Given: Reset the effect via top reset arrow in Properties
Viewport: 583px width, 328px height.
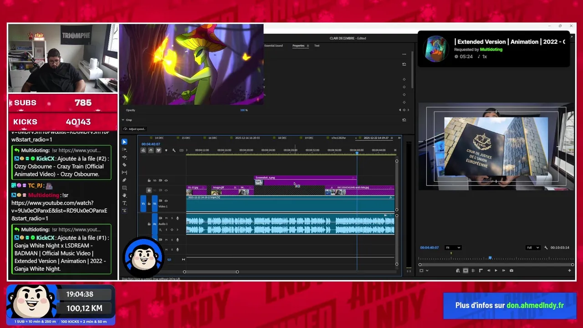Looking at the screenshot, I should coord(404,64).
